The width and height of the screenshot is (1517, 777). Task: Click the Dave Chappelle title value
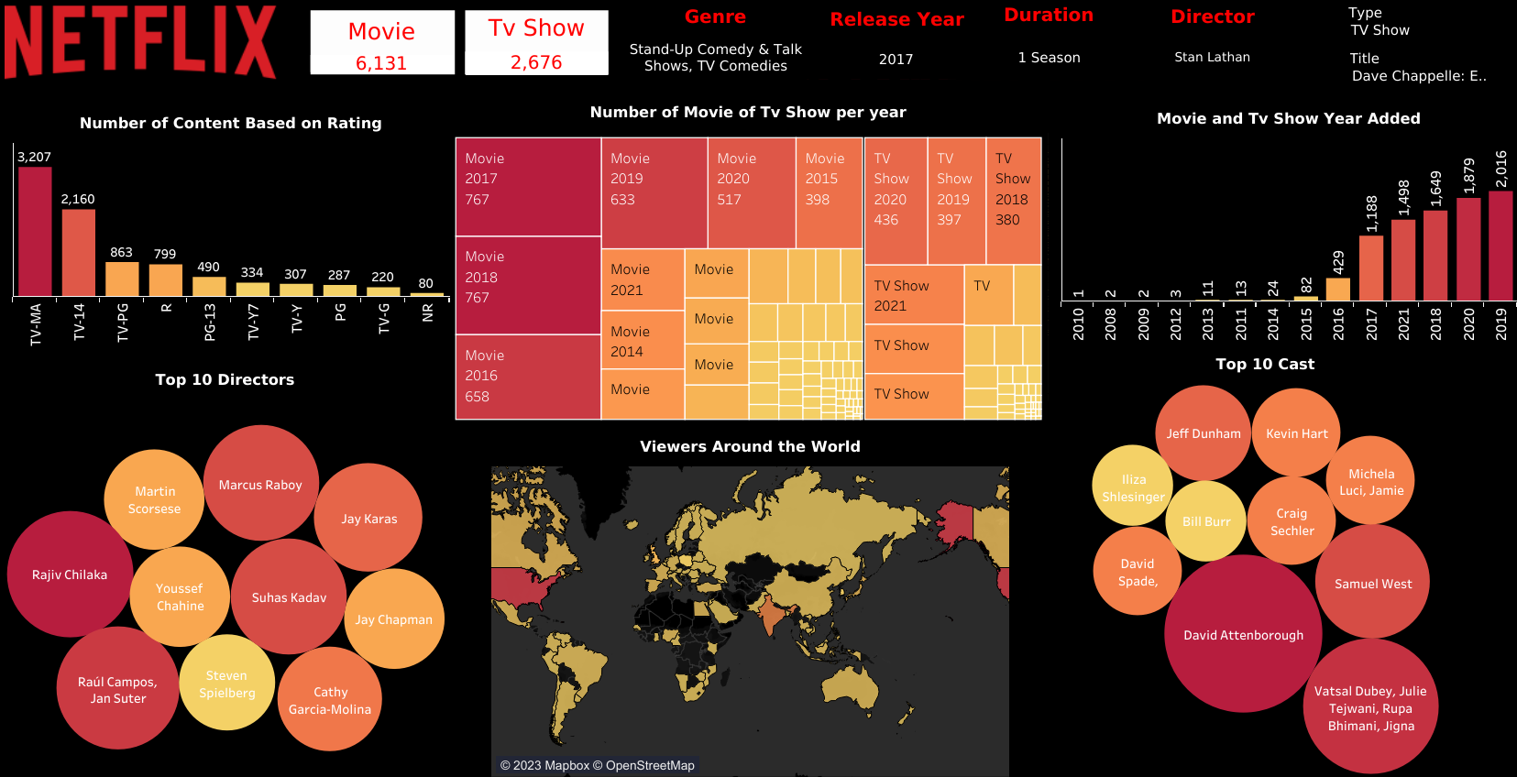(x=1419, y=76)
